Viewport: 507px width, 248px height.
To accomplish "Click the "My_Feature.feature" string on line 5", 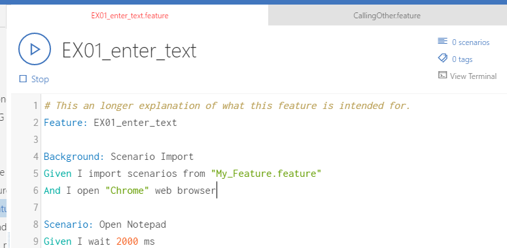I will [266, 174].
